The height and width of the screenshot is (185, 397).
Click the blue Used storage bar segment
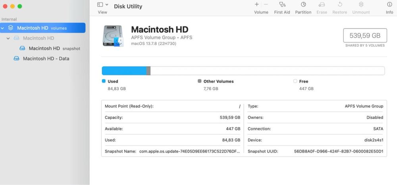click(x=124, y=71)
